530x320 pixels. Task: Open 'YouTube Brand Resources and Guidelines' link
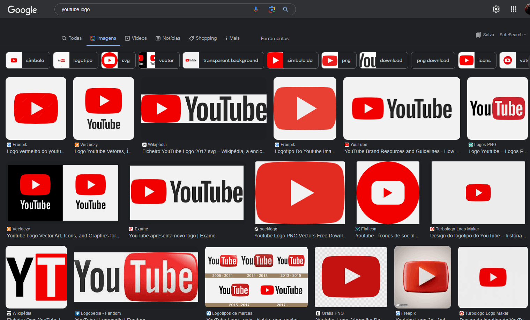[401, 151]
